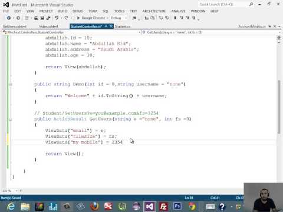Collapse the GetUsers method outline
This screenshot has height=212, width=283.
[x=11, y=119]
